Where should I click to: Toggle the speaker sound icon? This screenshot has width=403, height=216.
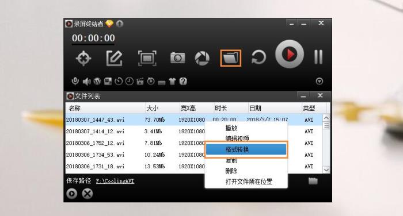coord(86,82)
